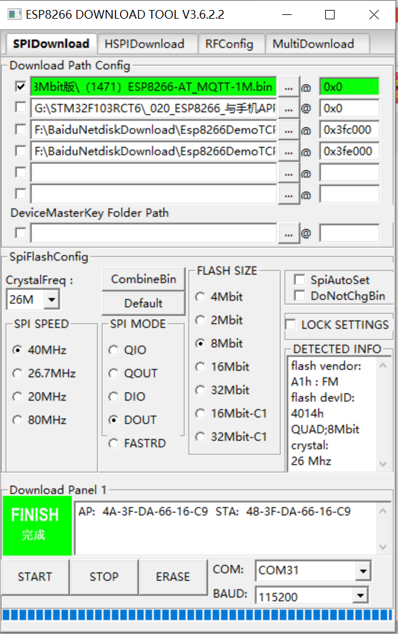
Task: Select 4Mbit flash size
Action: tap(219, 297)
